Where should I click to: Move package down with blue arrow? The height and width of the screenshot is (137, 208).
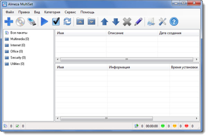tap(116, 22)
